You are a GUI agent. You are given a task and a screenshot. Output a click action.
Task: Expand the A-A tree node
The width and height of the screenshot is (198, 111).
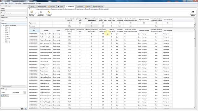point(4,27)
